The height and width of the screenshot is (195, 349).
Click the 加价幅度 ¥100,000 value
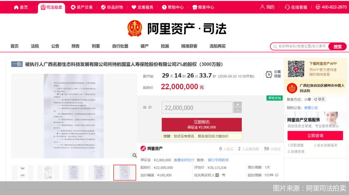point(164,175)
